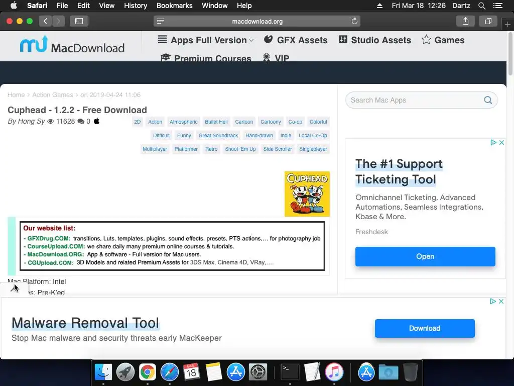This screenshot has width=514, height=386.
Task: Open System Preferences gear in Dock
Action: [258, 372]
